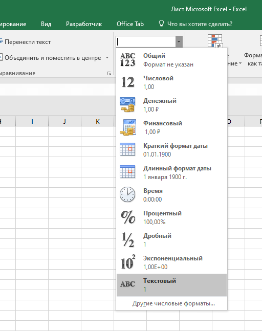The width and height of the screenshot is (262, 331).
Task: Click sample text 01.01.1900
Action: 157,155
